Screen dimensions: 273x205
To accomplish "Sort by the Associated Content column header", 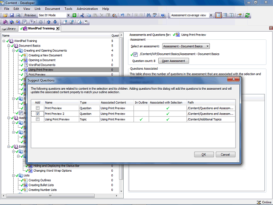I will pos(116,102).
